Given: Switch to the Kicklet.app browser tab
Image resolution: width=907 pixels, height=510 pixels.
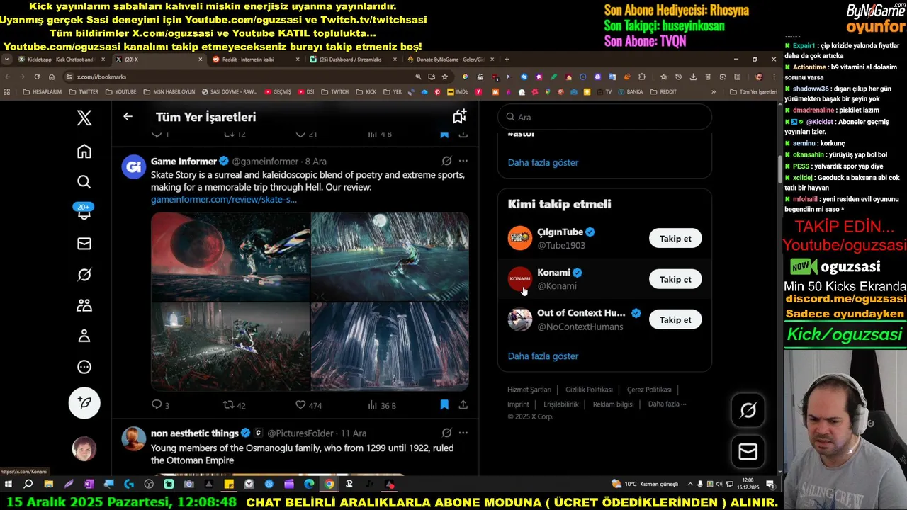Looking at the screenshot, I should coord(61,59).
